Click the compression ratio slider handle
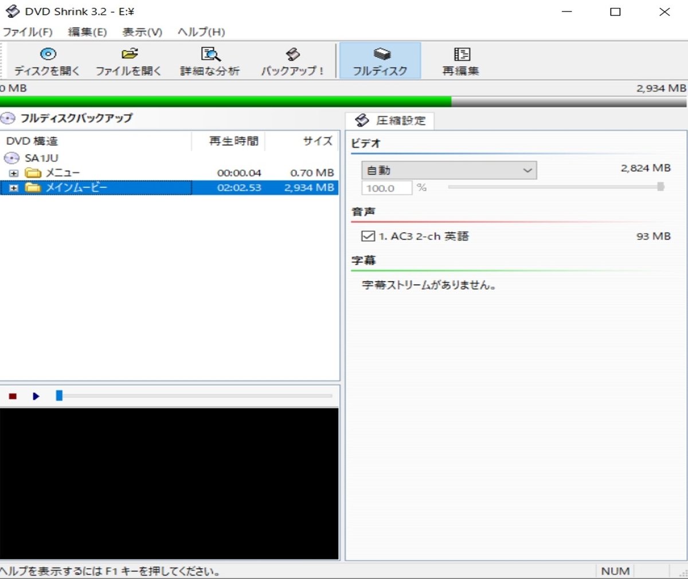688x579 pixels. 660,187
